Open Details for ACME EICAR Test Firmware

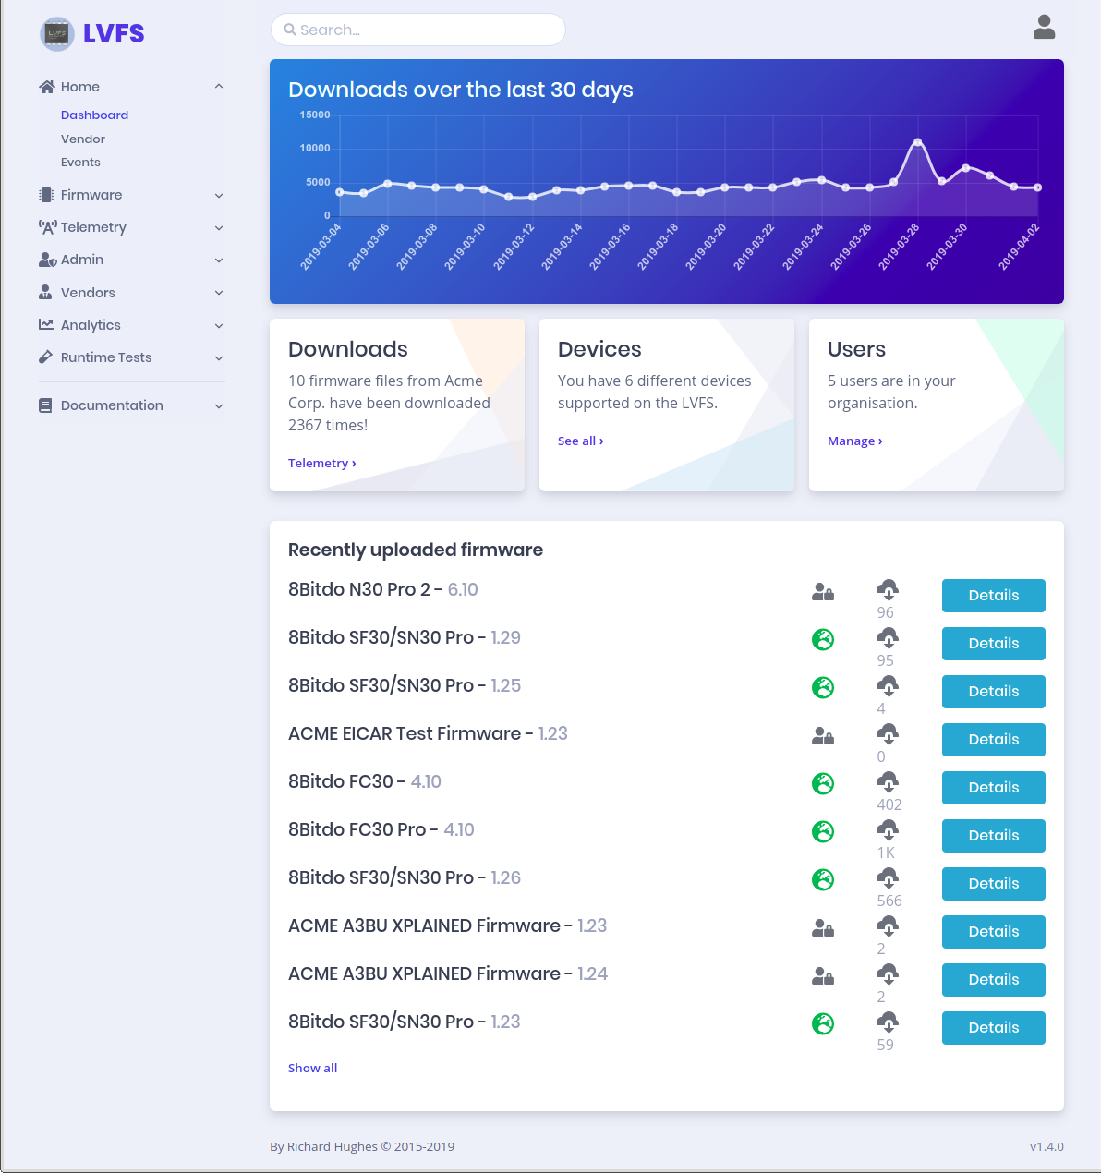click(x=993, y=740)
